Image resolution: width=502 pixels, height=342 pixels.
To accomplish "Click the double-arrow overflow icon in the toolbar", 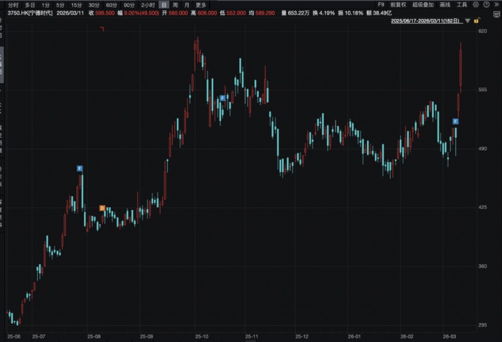I will click(x=496, y=5).
